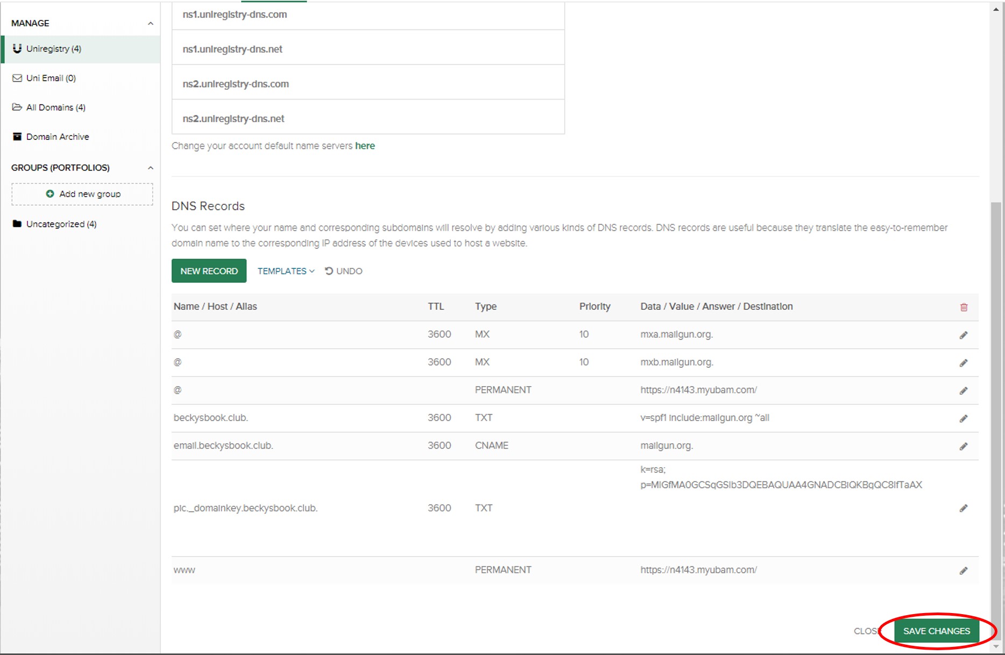
Task: Click the plus icon beside Add new group
Action: (x=50, y=194)
